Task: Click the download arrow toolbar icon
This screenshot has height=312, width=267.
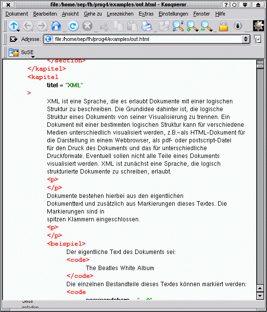Action: click(238, 26)
